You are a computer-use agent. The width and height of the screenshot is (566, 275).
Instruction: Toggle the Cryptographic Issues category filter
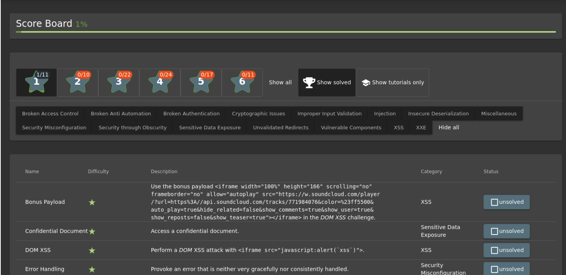258,114
